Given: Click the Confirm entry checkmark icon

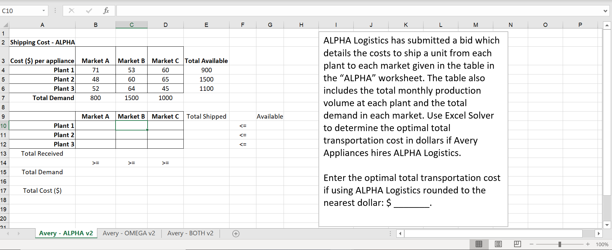Looking at the screenshot, I should pyautogui.click(x=89, y=11).
